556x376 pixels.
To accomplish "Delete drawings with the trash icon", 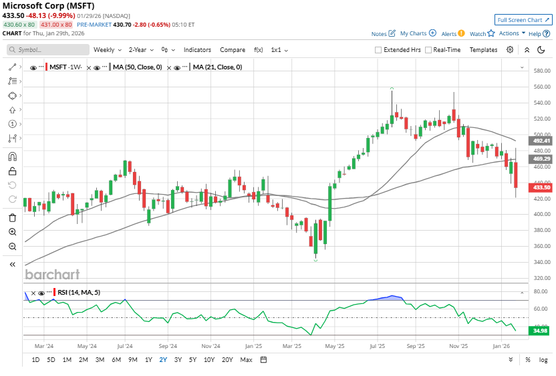I will pyautogui.click(x=12, y=217).
